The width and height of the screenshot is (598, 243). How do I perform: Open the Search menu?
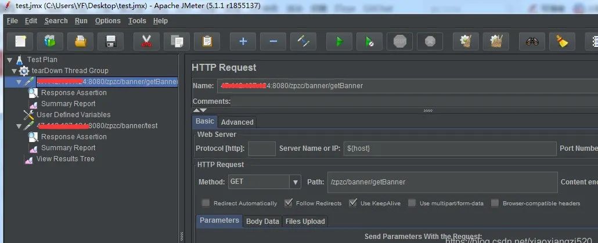click(x=56, y=21)
